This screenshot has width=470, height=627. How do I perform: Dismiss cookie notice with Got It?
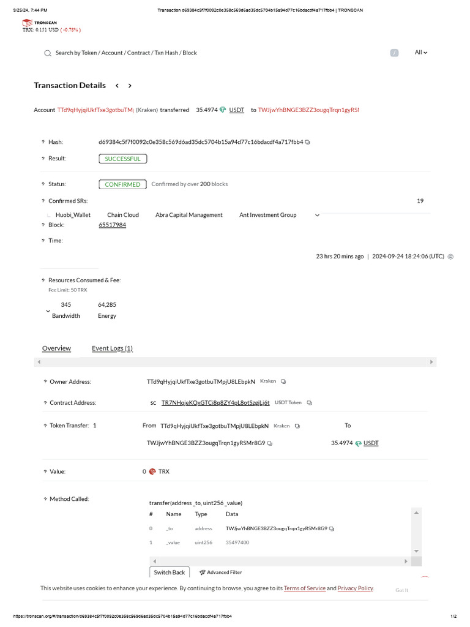[x=401, y=590]
